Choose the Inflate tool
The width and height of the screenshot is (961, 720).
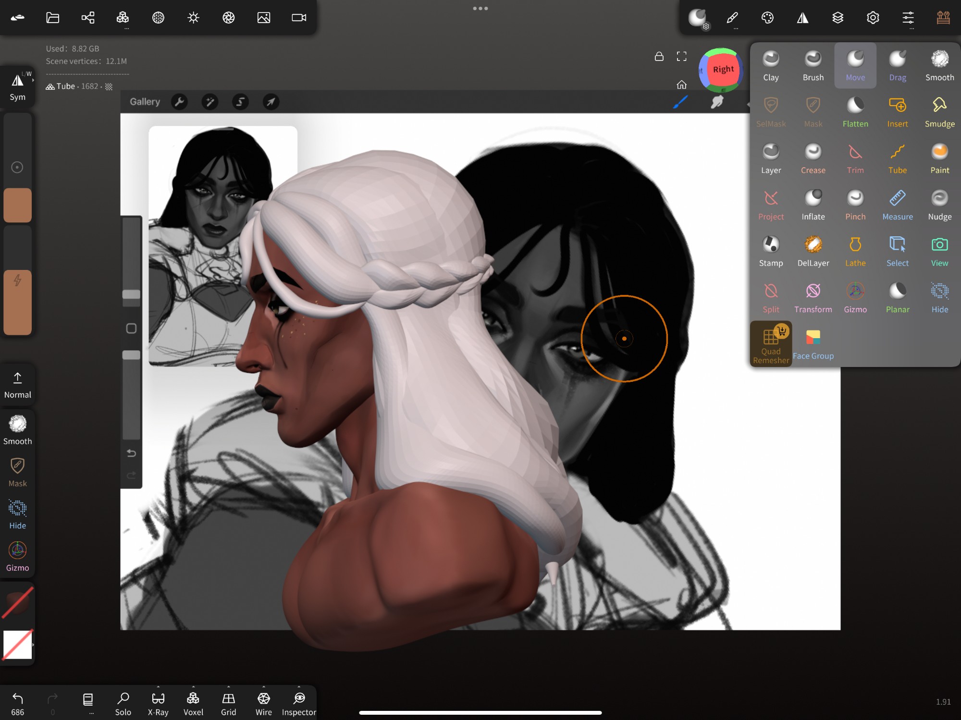pos(813,205)
